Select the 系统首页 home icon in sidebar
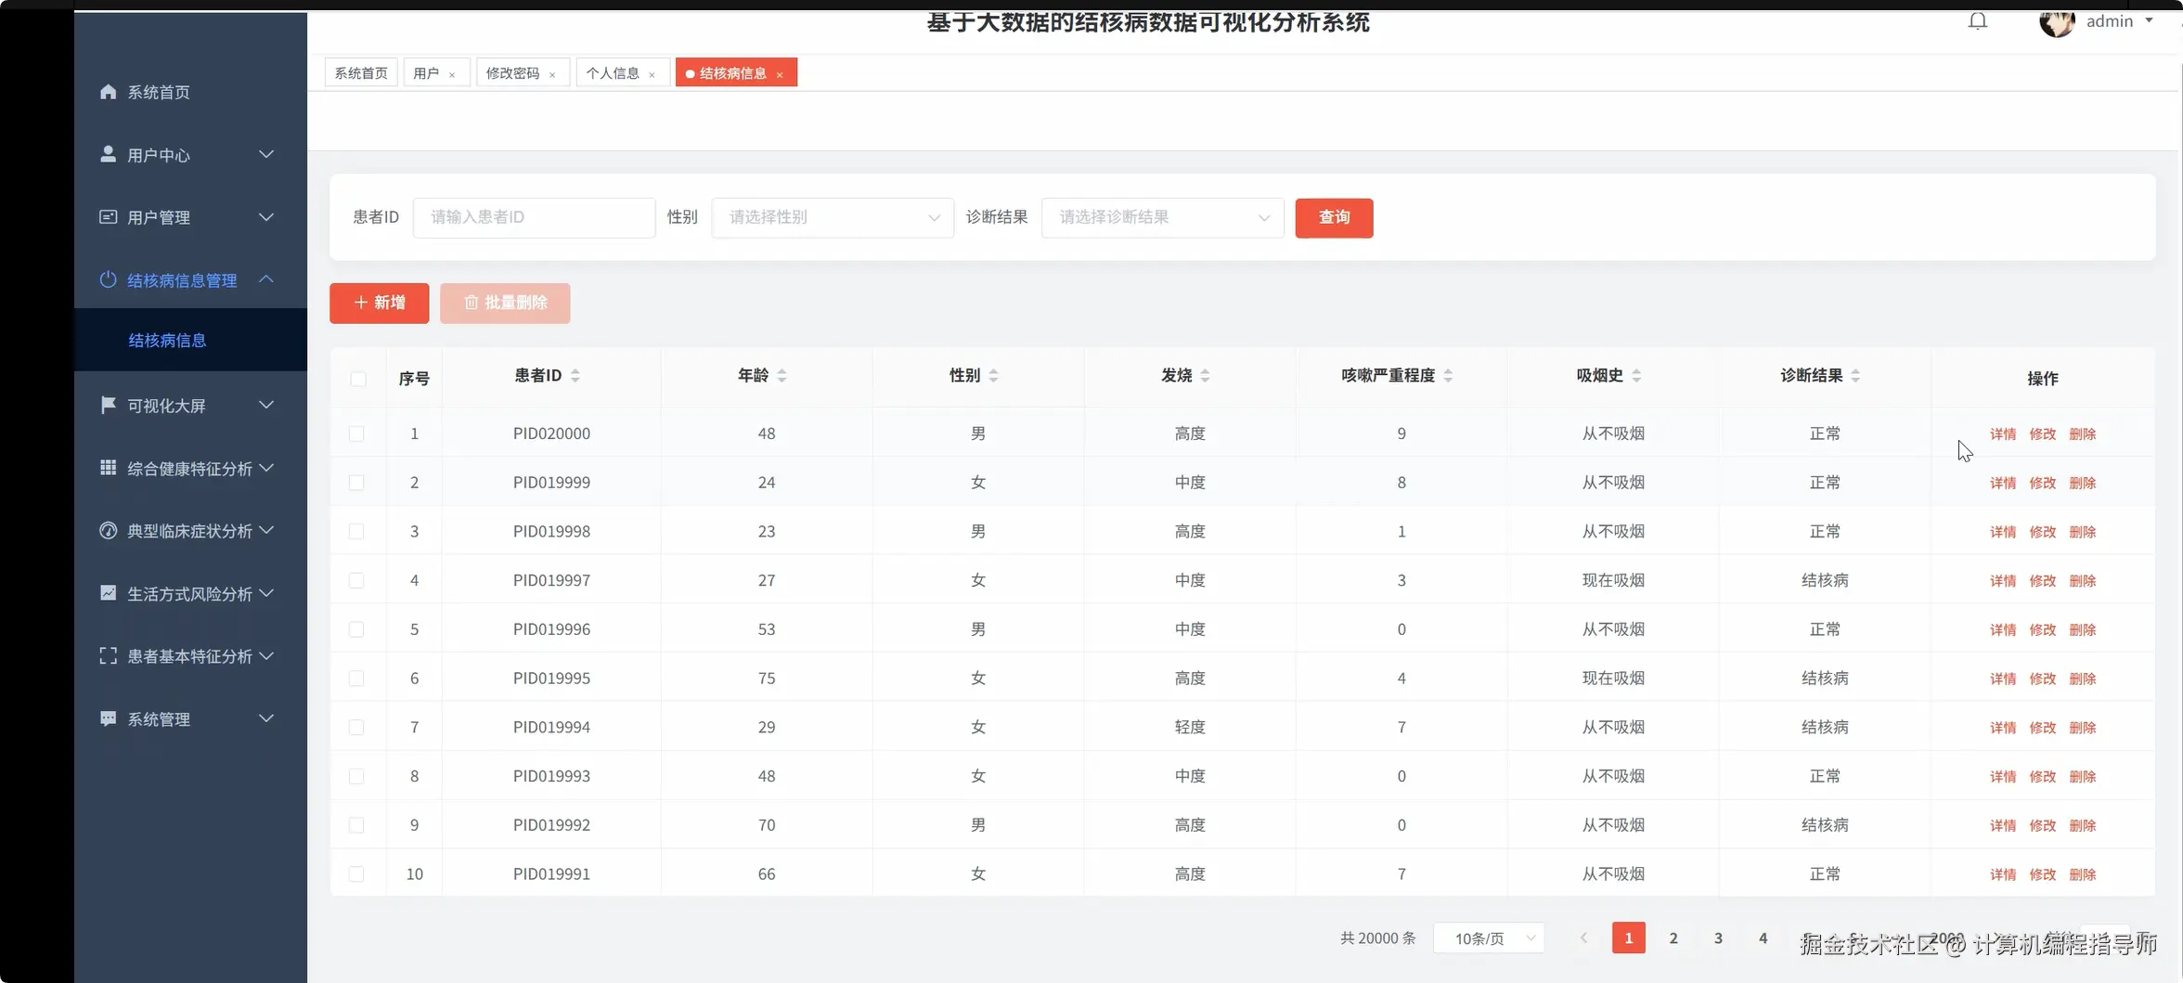2183x983 pixels. 108,91
